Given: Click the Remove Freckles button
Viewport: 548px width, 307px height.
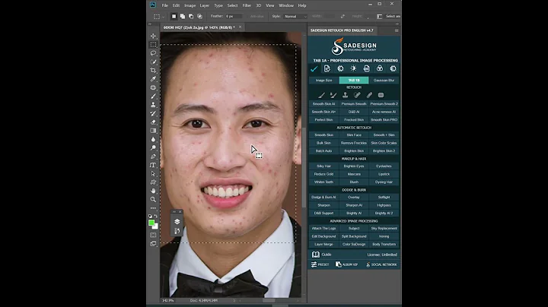Looking at the screenshot, I should click(x=354, y=143).
